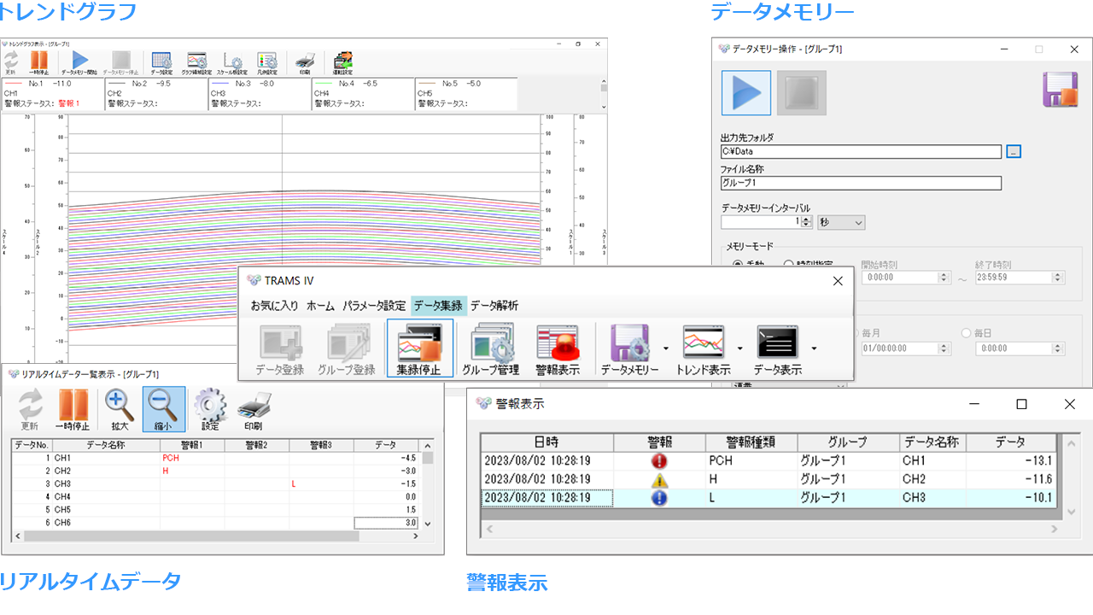Click ファイル名称 field showing グループ1
Image resolution: width=1093 pixels, height=615 pixels.
861,183
